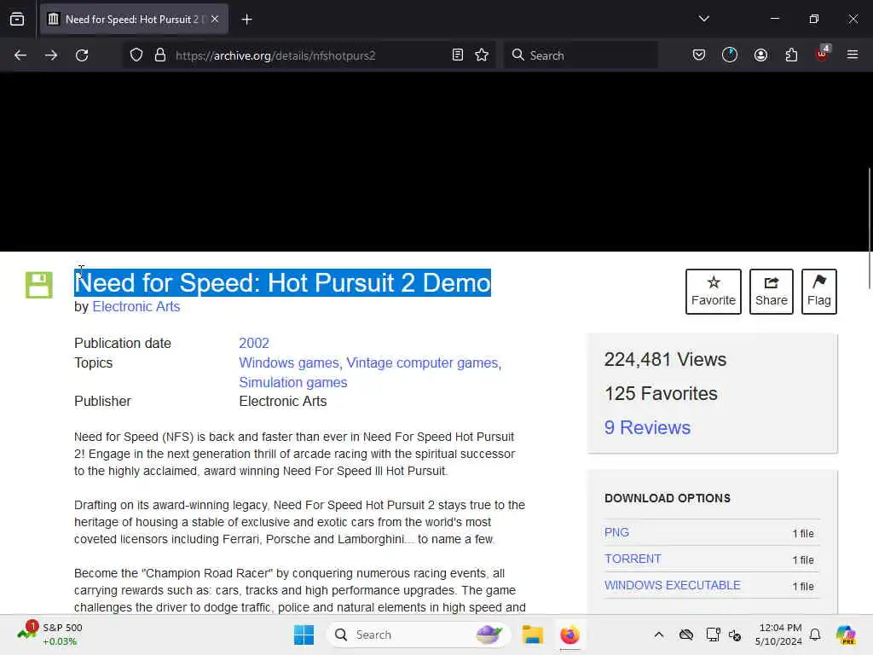Open the Firefox application hamburger menu
This screenshot has width=873, height=655.
pyautogui.click(x=853, y=55)
